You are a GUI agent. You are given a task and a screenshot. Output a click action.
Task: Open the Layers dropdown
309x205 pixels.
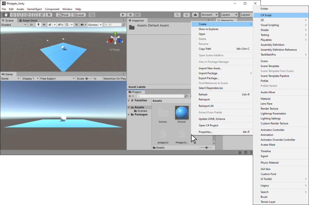[229, 15]
